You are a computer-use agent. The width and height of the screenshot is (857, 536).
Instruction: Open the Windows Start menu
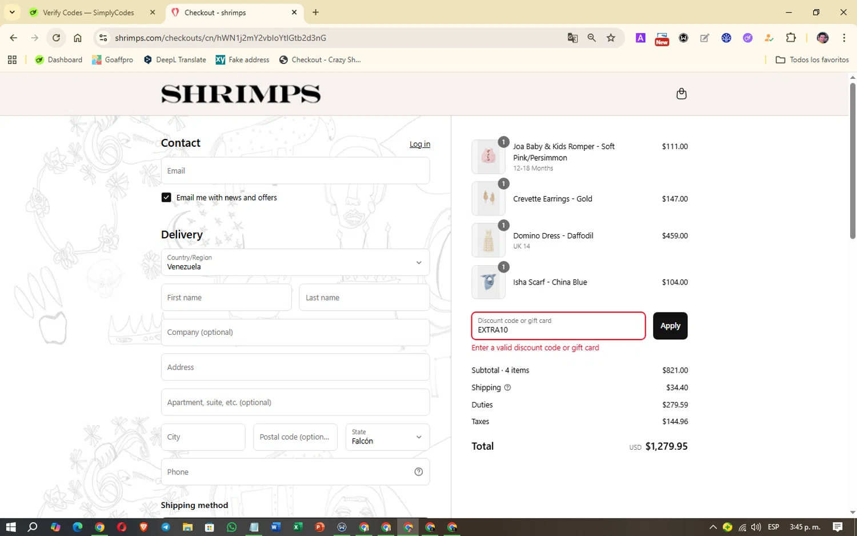tap(10, 527)
